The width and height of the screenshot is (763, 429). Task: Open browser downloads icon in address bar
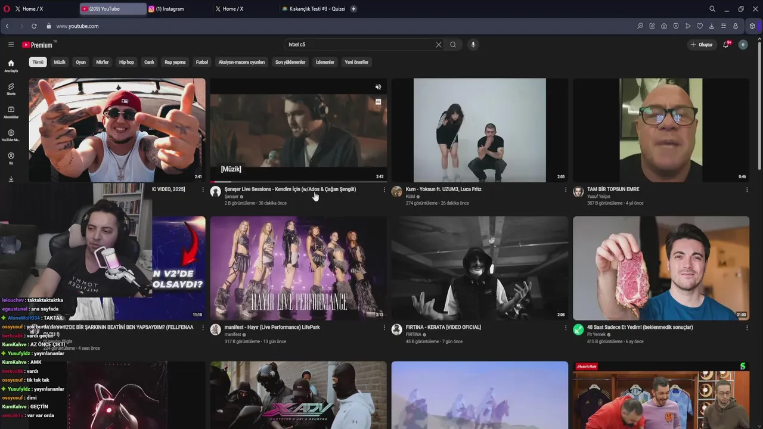point(712,26)
